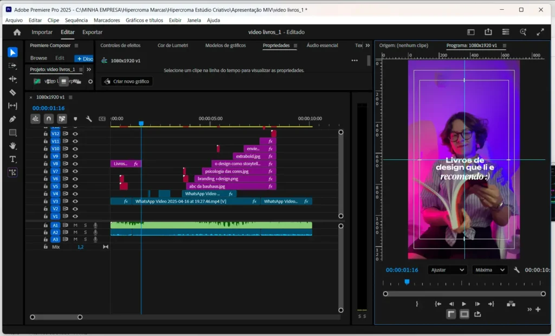Pick the Hand tool
Viewport: 555px width, 336px height.
click(x=13, y=145)
